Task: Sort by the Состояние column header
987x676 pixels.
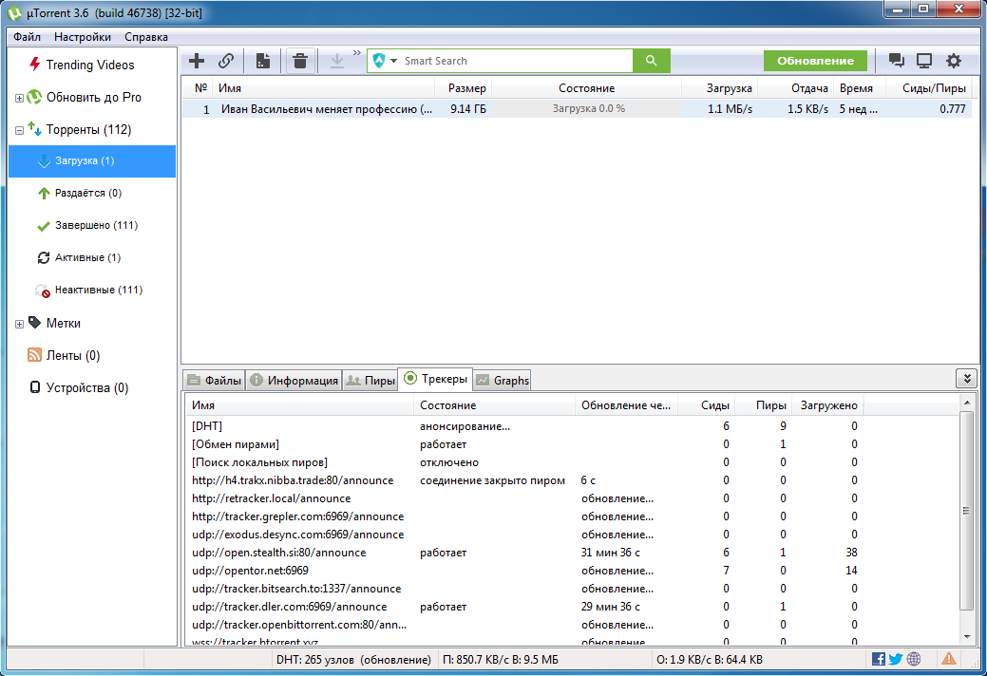Action: pos(586,88)
